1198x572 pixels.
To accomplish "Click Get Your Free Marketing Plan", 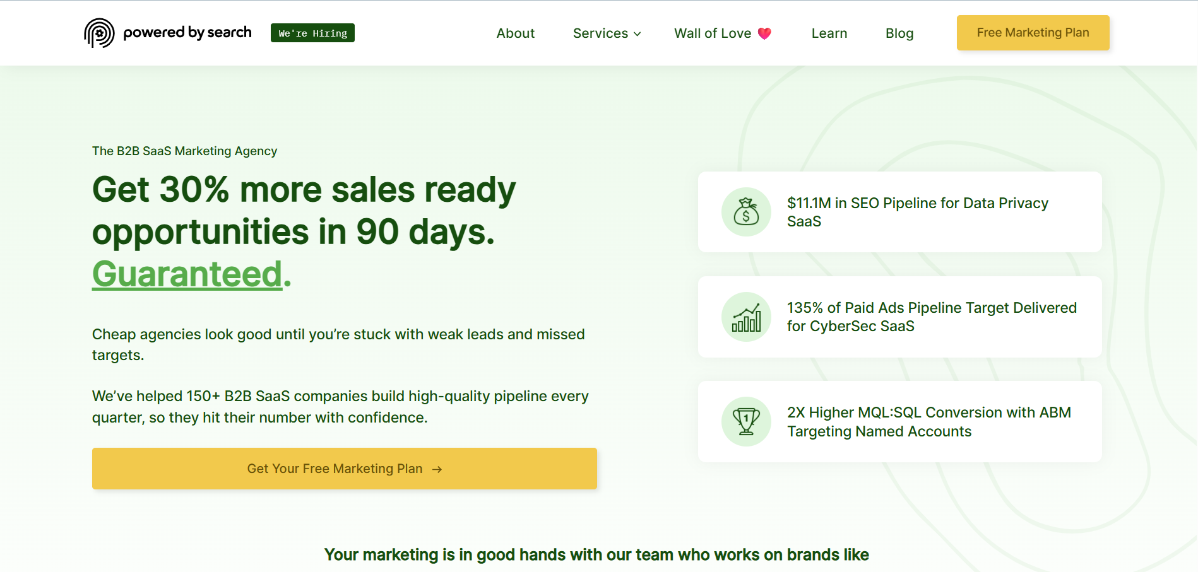I will (x=344, y=468).
